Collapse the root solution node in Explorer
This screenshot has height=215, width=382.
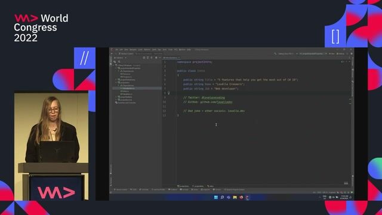point(113,65)
